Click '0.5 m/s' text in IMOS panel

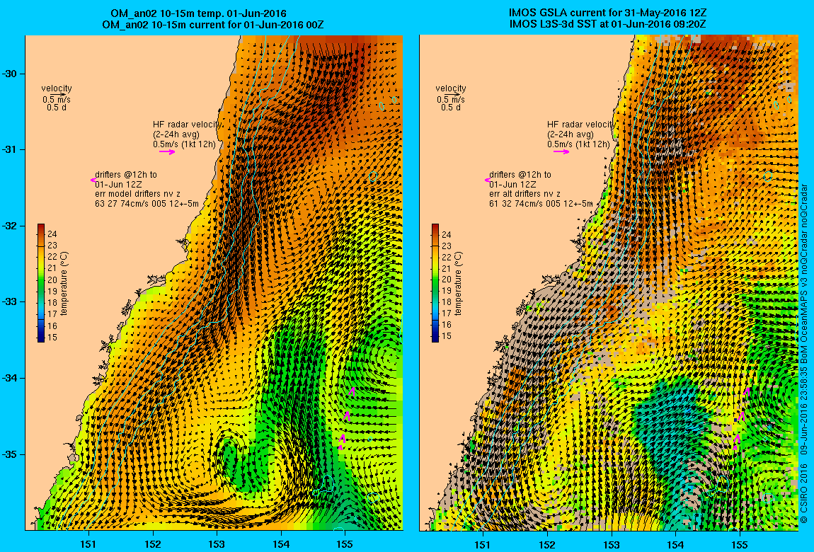point(451,100)
